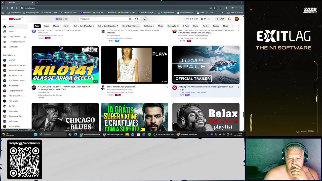The height and width of the screenshot is (181, 322).
Task: Go to the YouTube logo home link
Action: click(x=15, y=19)
